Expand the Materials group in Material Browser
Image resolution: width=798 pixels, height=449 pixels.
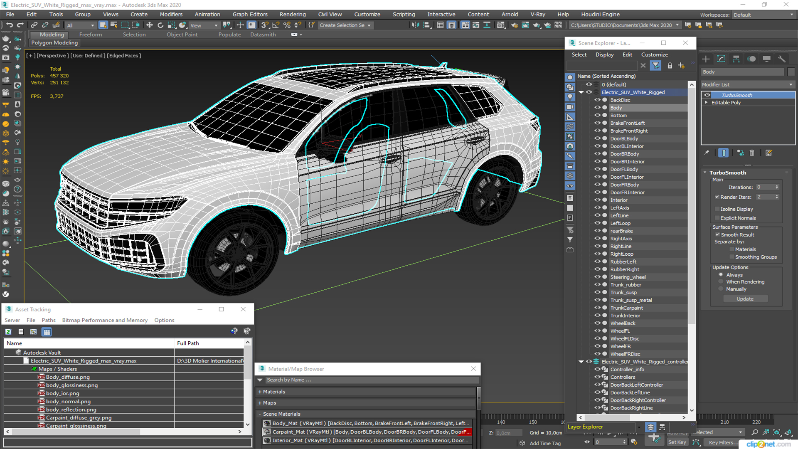pos(260,392)
